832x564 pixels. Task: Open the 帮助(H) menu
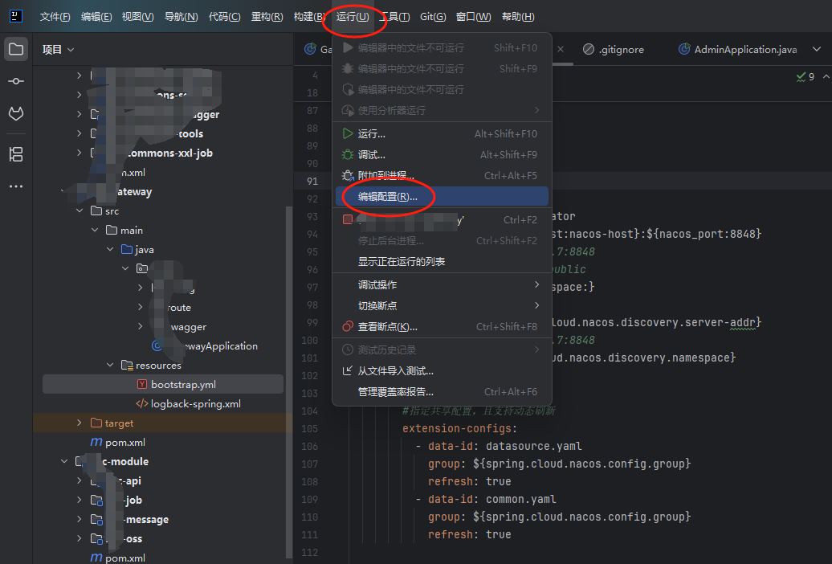(x=518, y=16)
